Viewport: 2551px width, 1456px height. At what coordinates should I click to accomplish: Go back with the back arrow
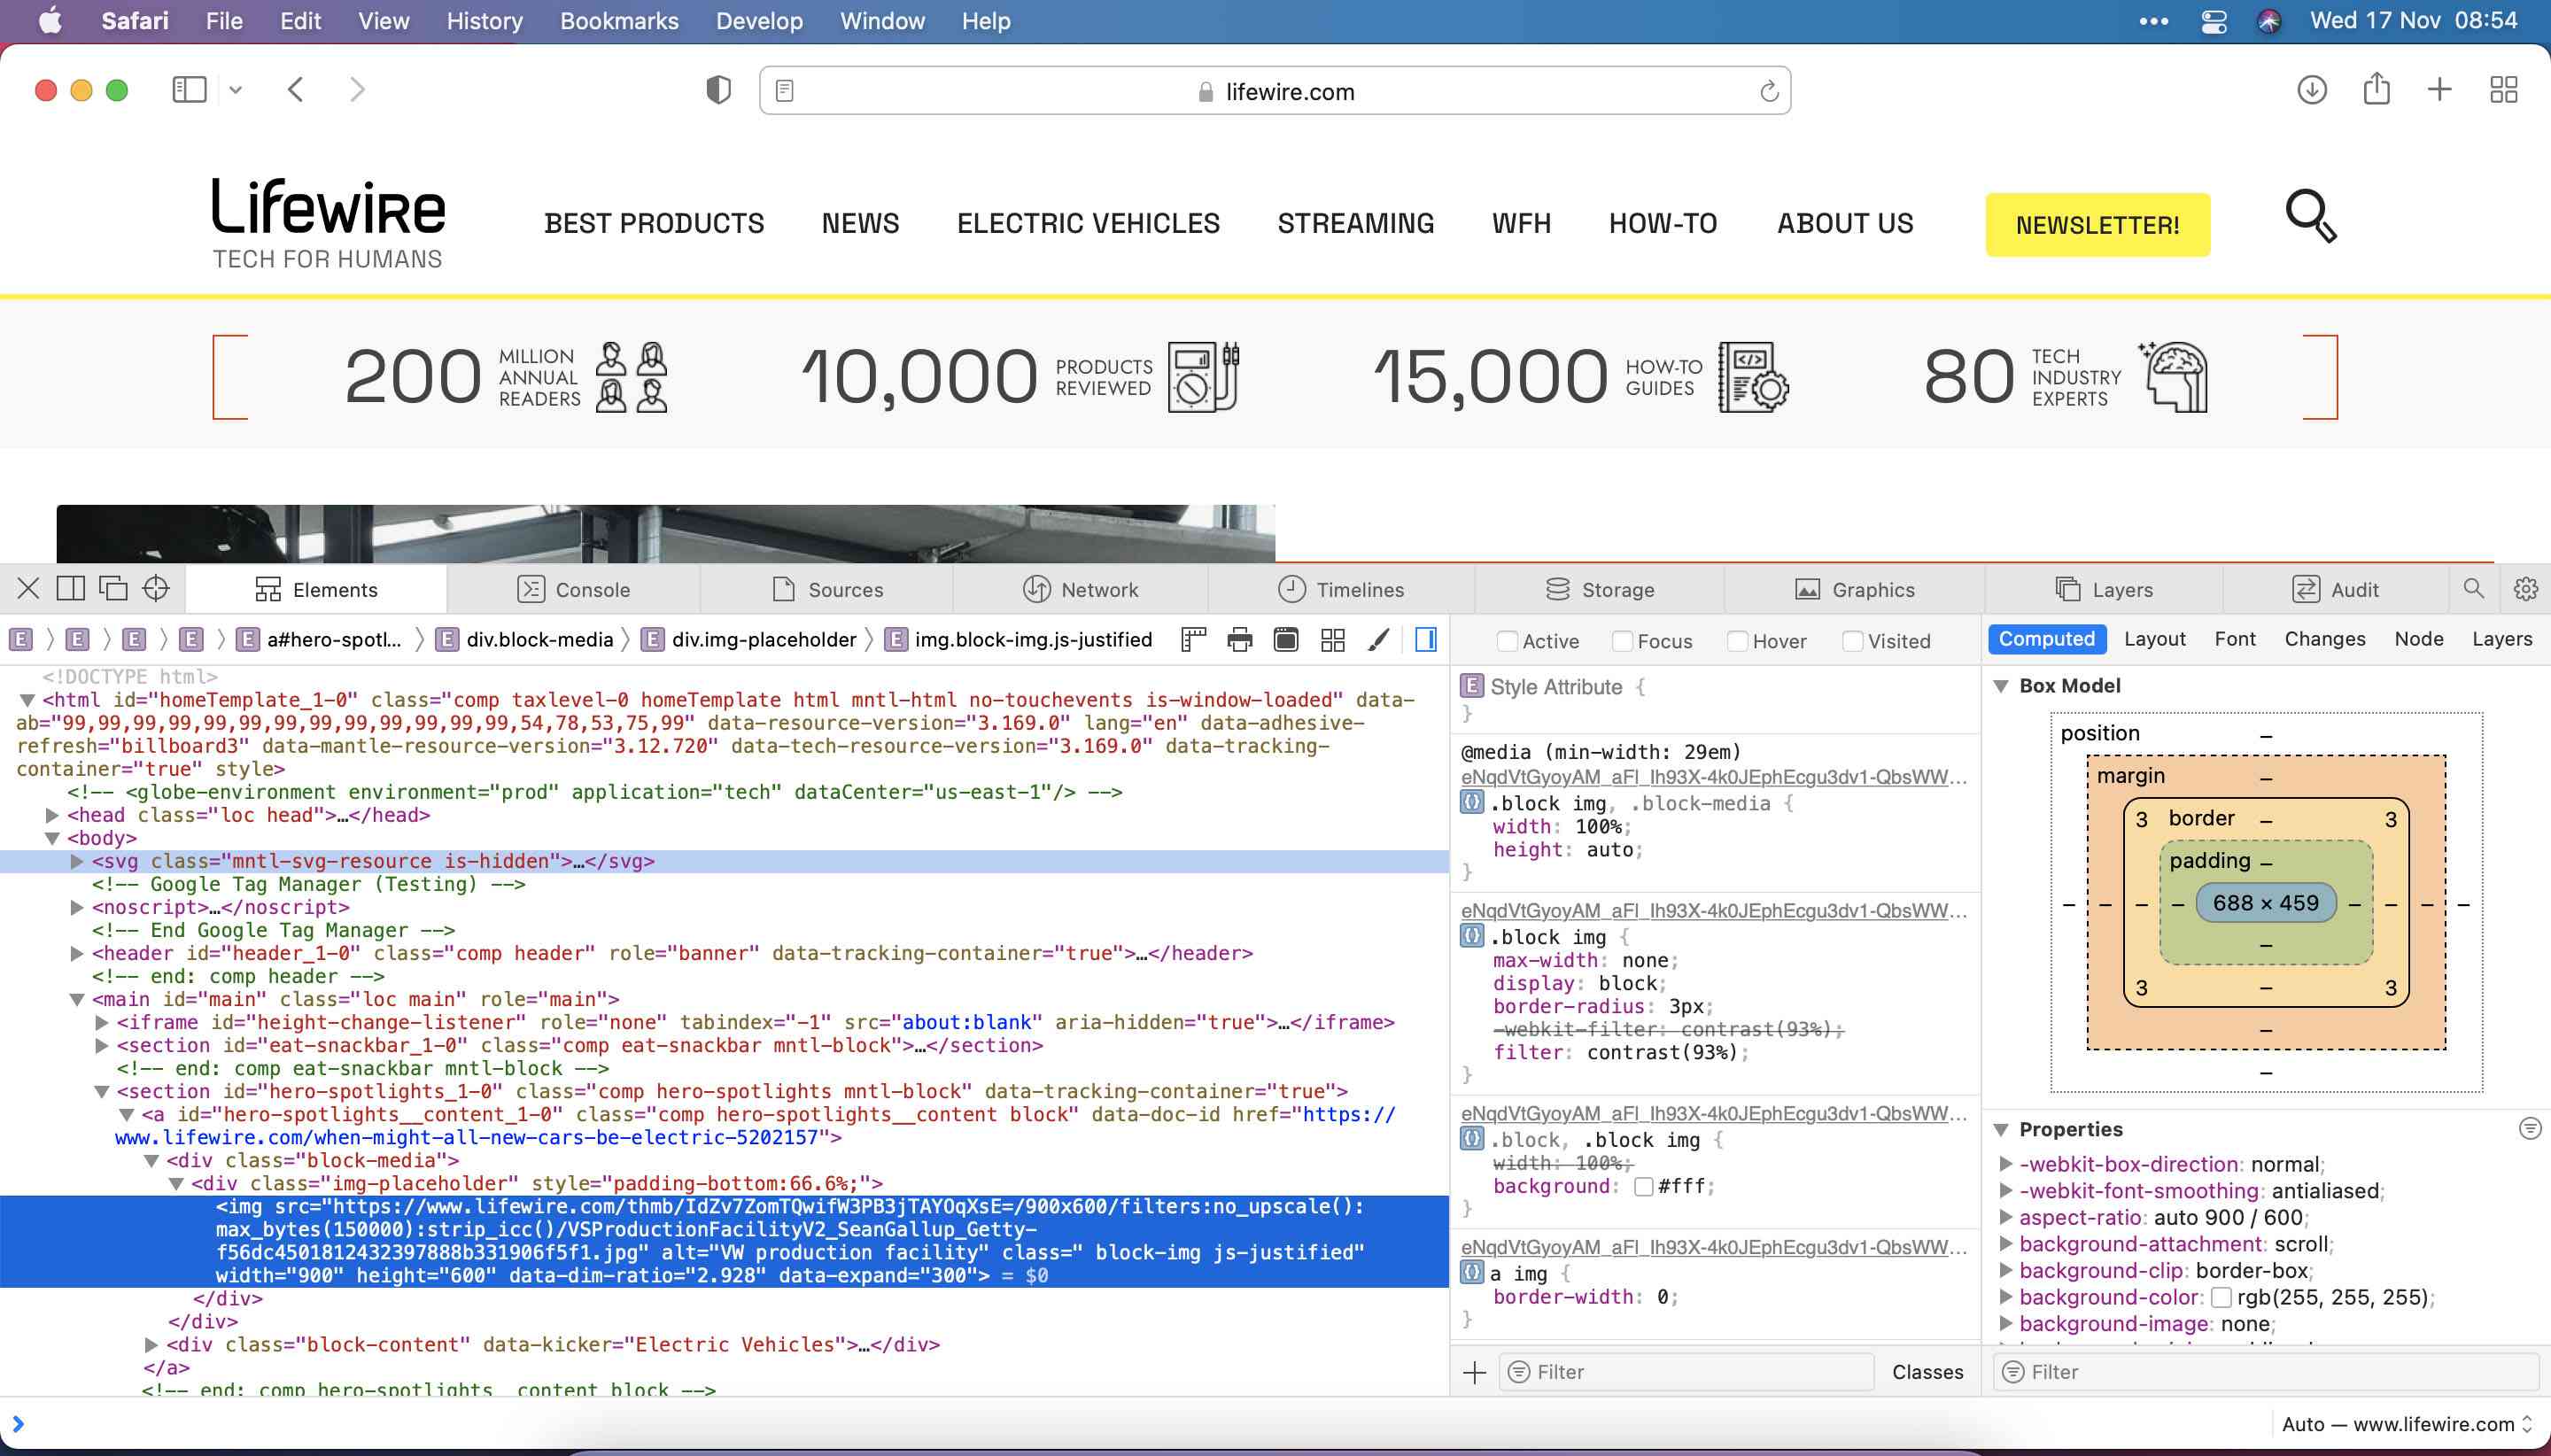click(295, 90)
